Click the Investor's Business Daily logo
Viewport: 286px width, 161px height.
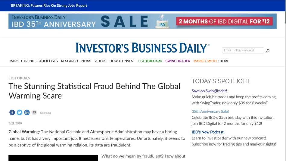point(142,48)
